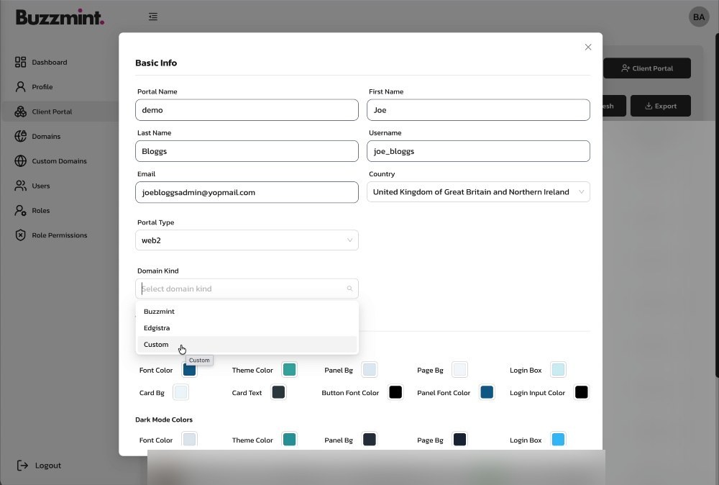719x485 pixels.
Task: Choose Custom from domain kind list
Action: (247, 345)
